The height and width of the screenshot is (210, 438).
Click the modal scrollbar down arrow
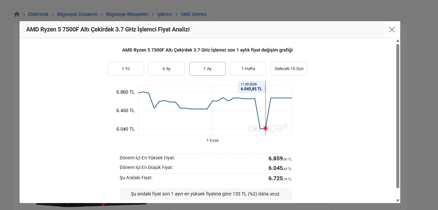398,200
